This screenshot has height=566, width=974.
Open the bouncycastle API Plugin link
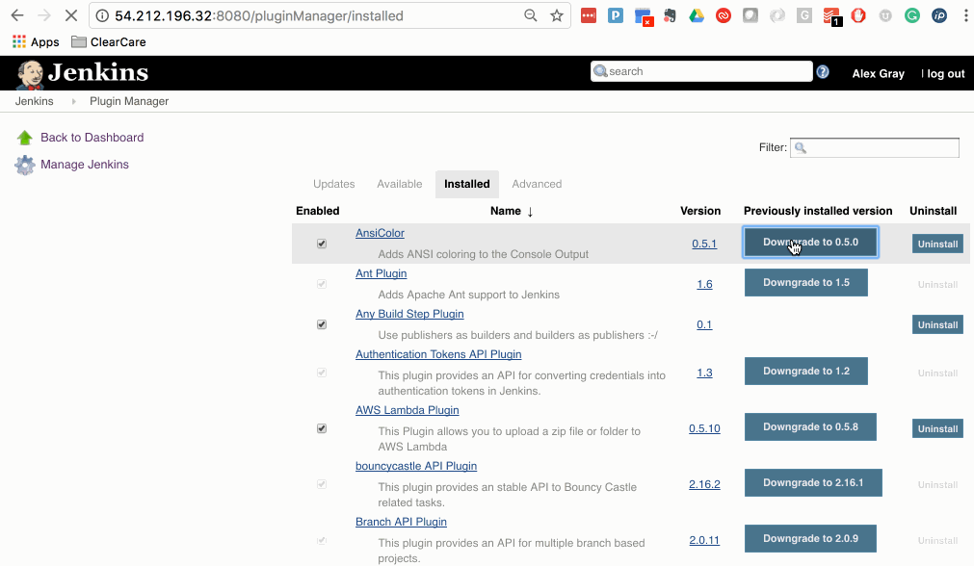coord(416,466)
